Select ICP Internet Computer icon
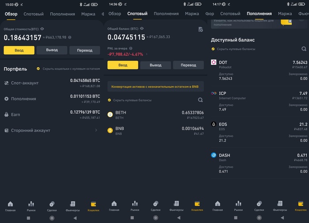 (214, 93)
